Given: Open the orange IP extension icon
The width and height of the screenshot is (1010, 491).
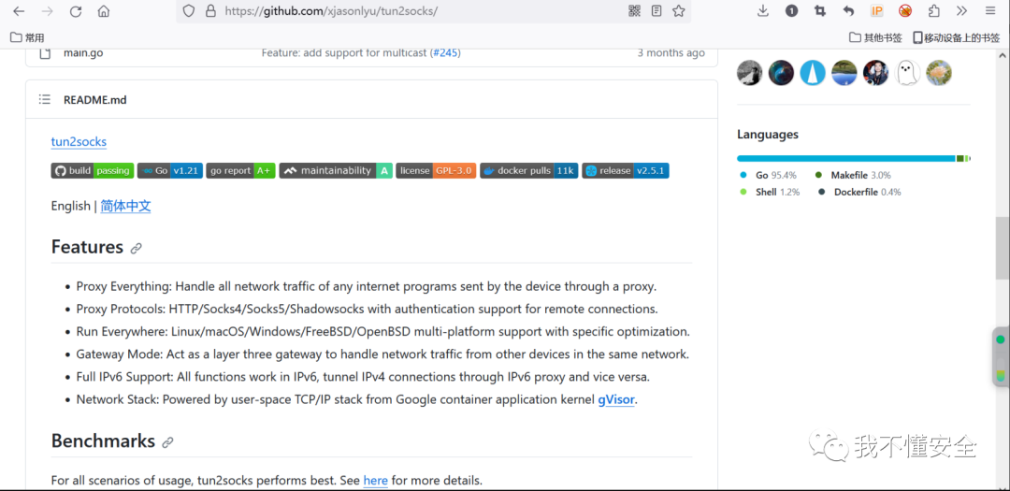Looking at the screenshot, I should 876,10.
